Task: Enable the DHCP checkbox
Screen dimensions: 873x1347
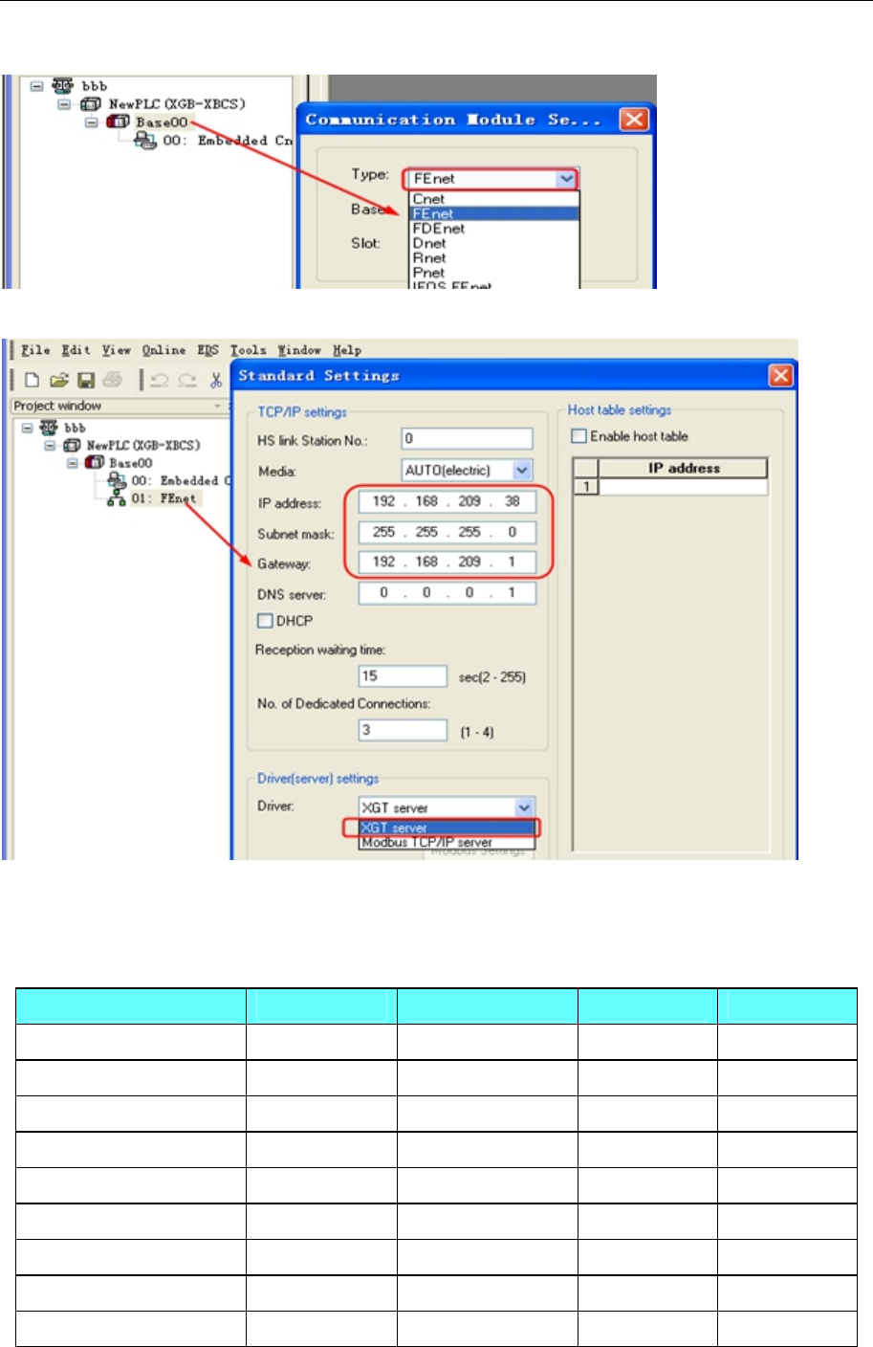Action: point(266,621)
